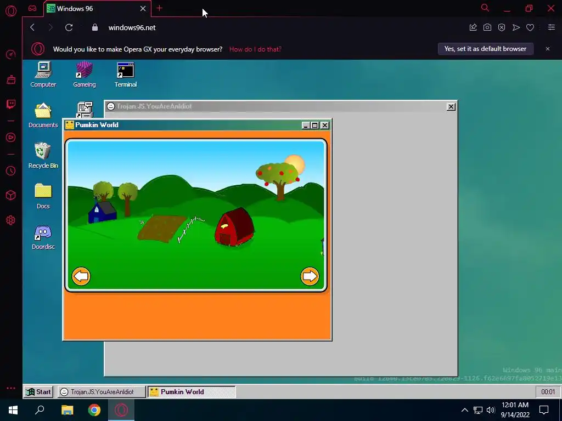Open the Recycle Bin icon
The height and width of the screenshot is (421, 562).
[43, 155]
